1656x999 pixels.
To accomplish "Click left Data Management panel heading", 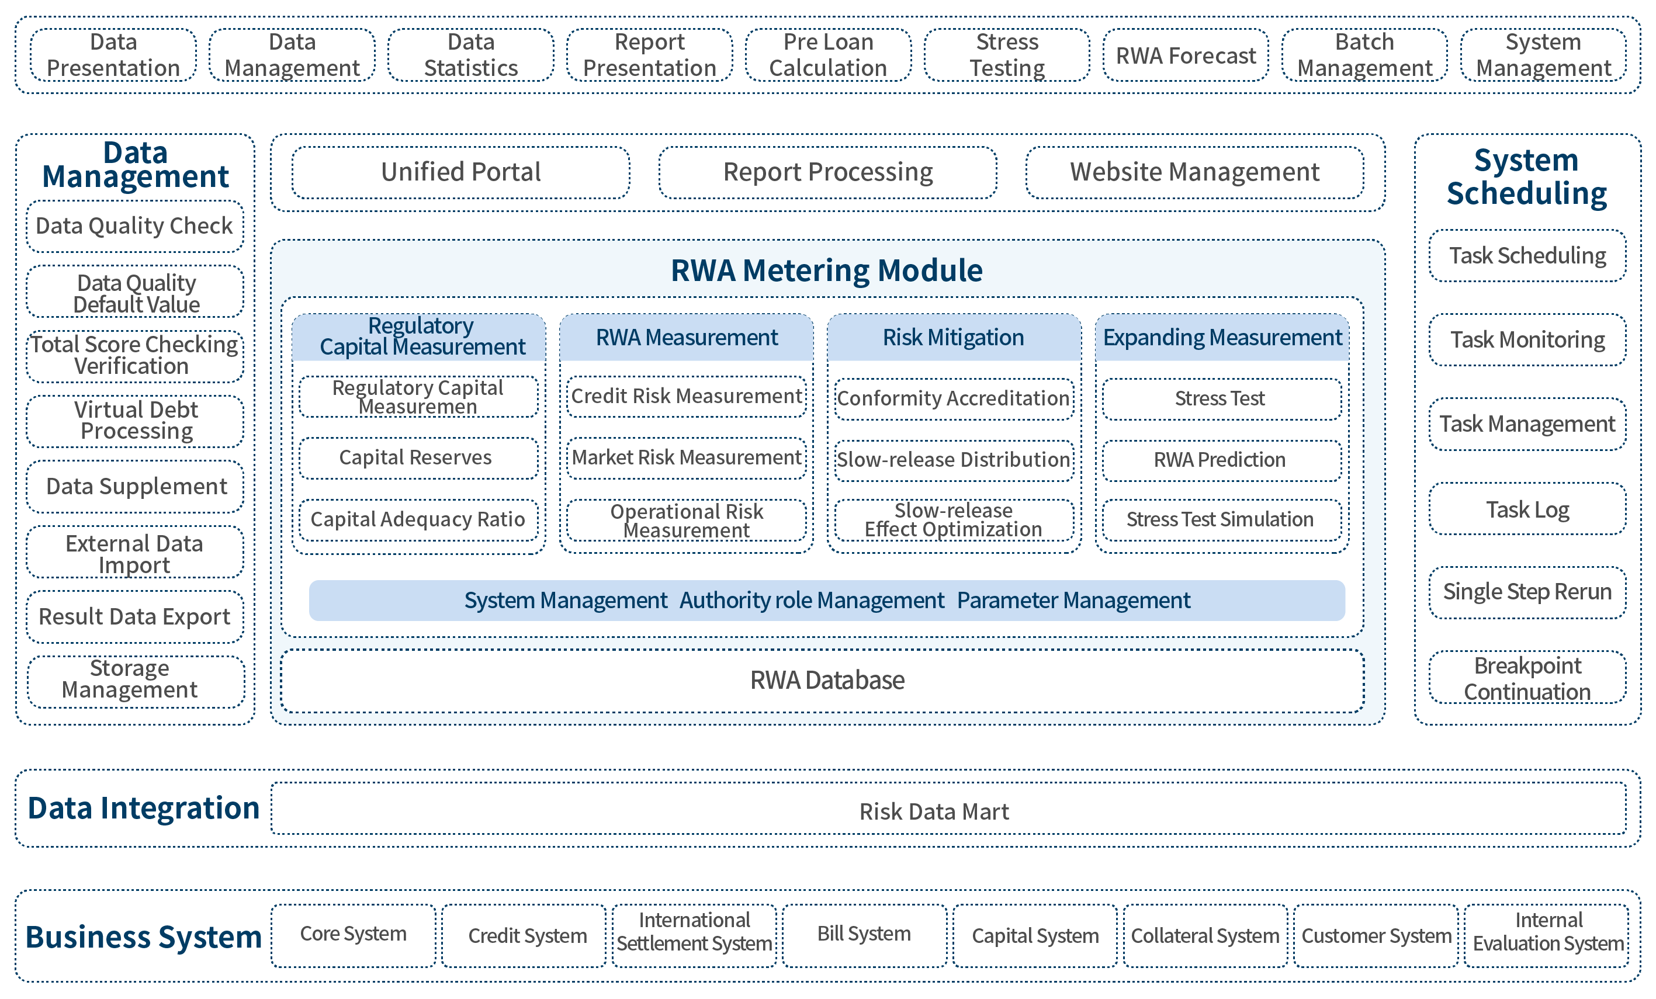I will pos(135,165).
